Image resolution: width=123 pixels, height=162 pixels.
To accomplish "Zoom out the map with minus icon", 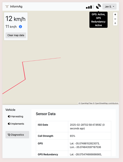I will click(x=115, y=19).
